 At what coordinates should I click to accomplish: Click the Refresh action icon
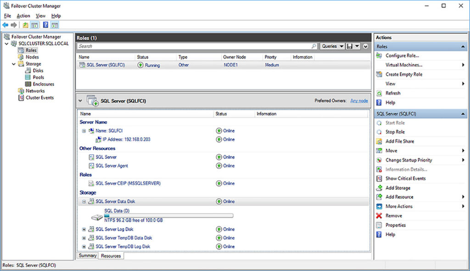[x=379, y=93]
